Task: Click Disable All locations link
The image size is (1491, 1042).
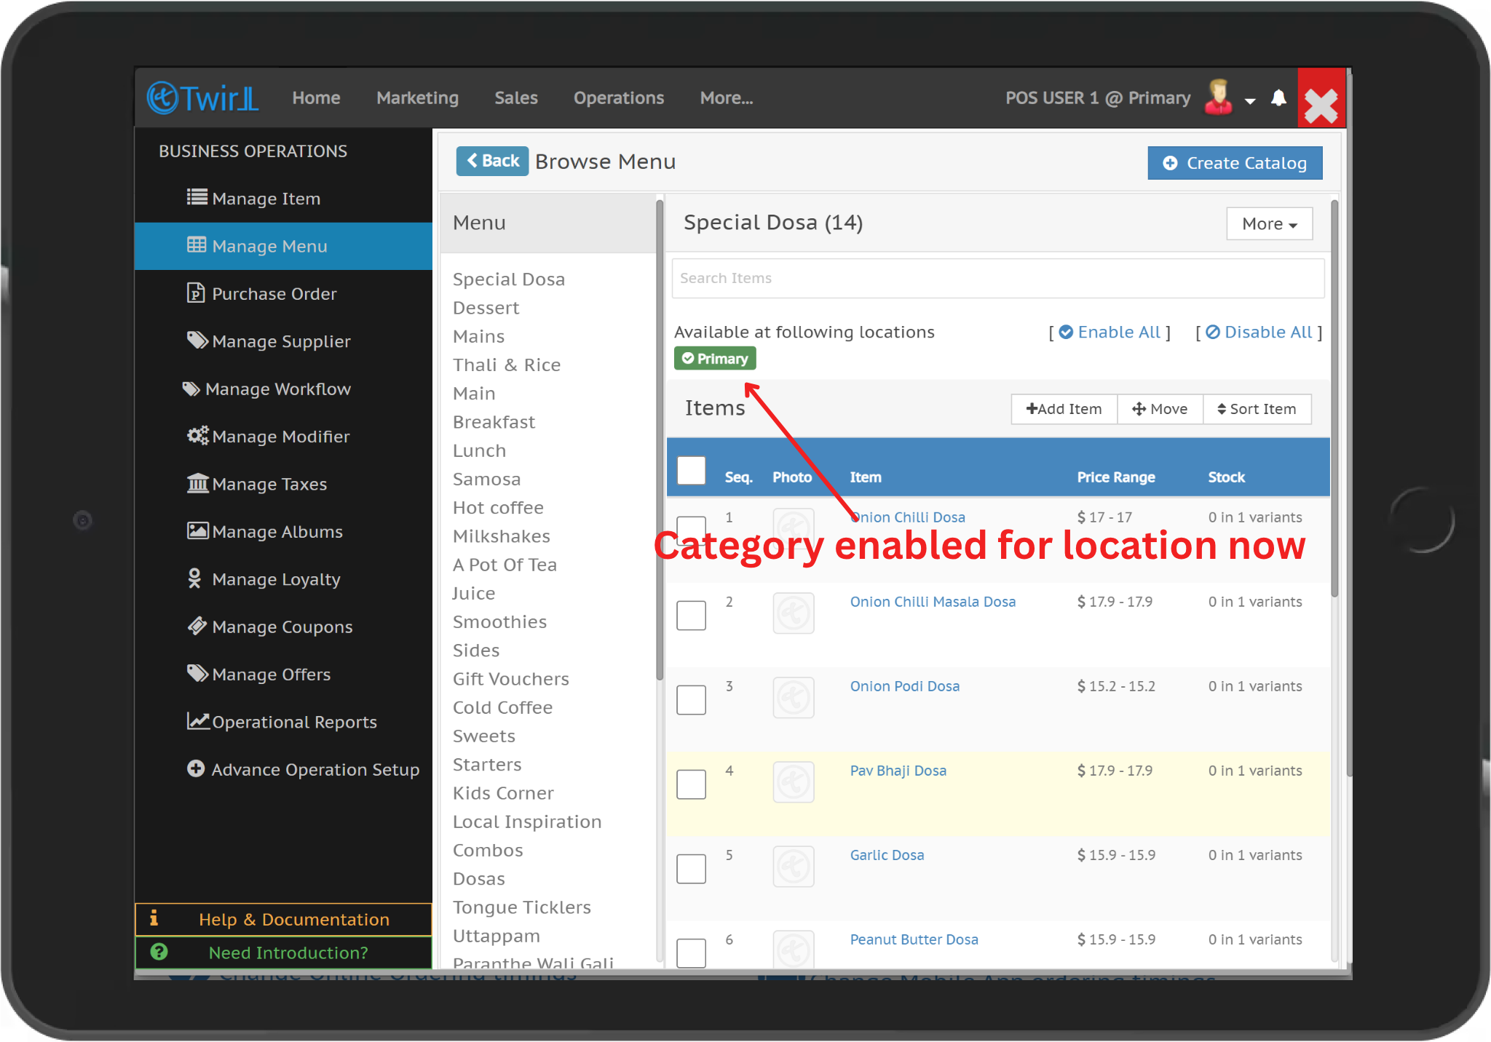Action: (x=1259, y=333)
